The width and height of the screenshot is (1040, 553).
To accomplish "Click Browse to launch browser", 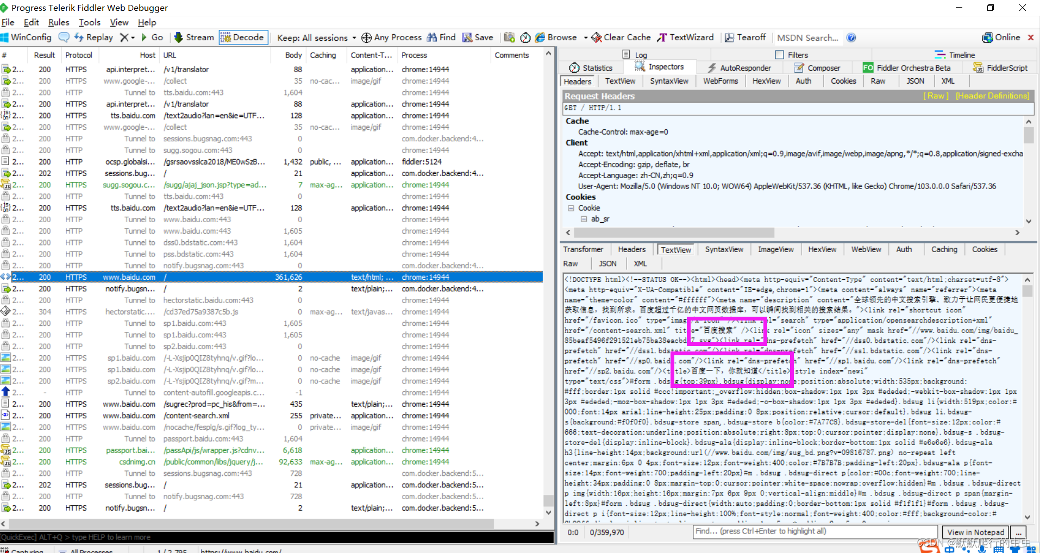I will [556, 37].
